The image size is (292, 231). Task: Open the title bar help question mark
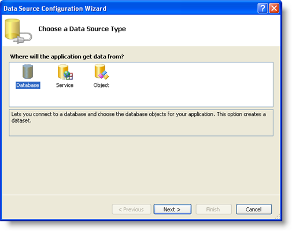(x=263, y=8)
